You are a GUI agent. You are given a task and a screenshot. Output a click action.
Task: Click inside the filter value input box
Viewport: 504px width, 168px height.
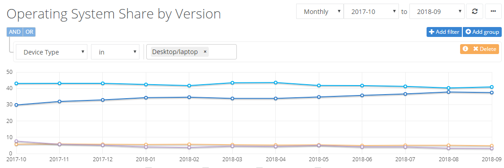pyautogui.click(x=222, y=52)
